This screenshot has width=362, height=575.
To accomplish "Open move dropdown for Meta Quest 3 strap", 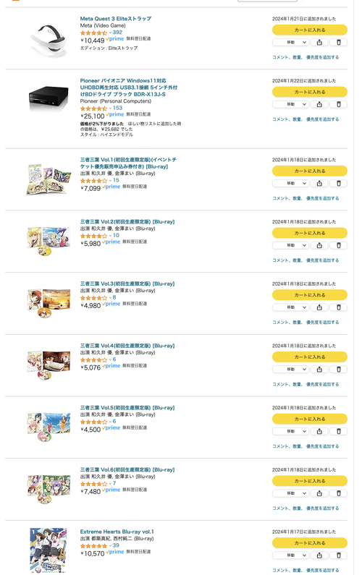I will [x=290, y=43].
